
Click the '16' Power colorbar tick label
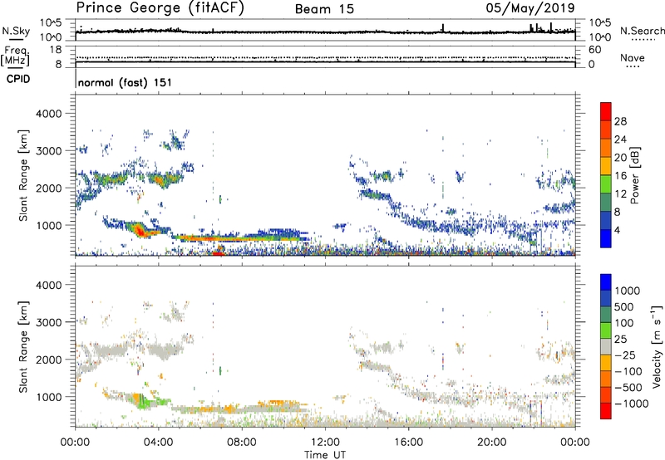pos(620,176)
